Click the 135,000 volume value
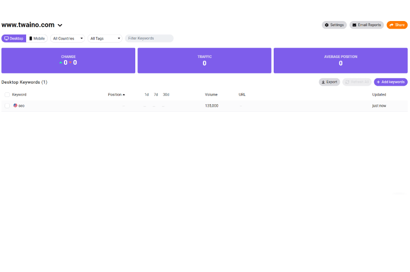The height and width of the screenshot is (272, 410). tap(212, 106)
